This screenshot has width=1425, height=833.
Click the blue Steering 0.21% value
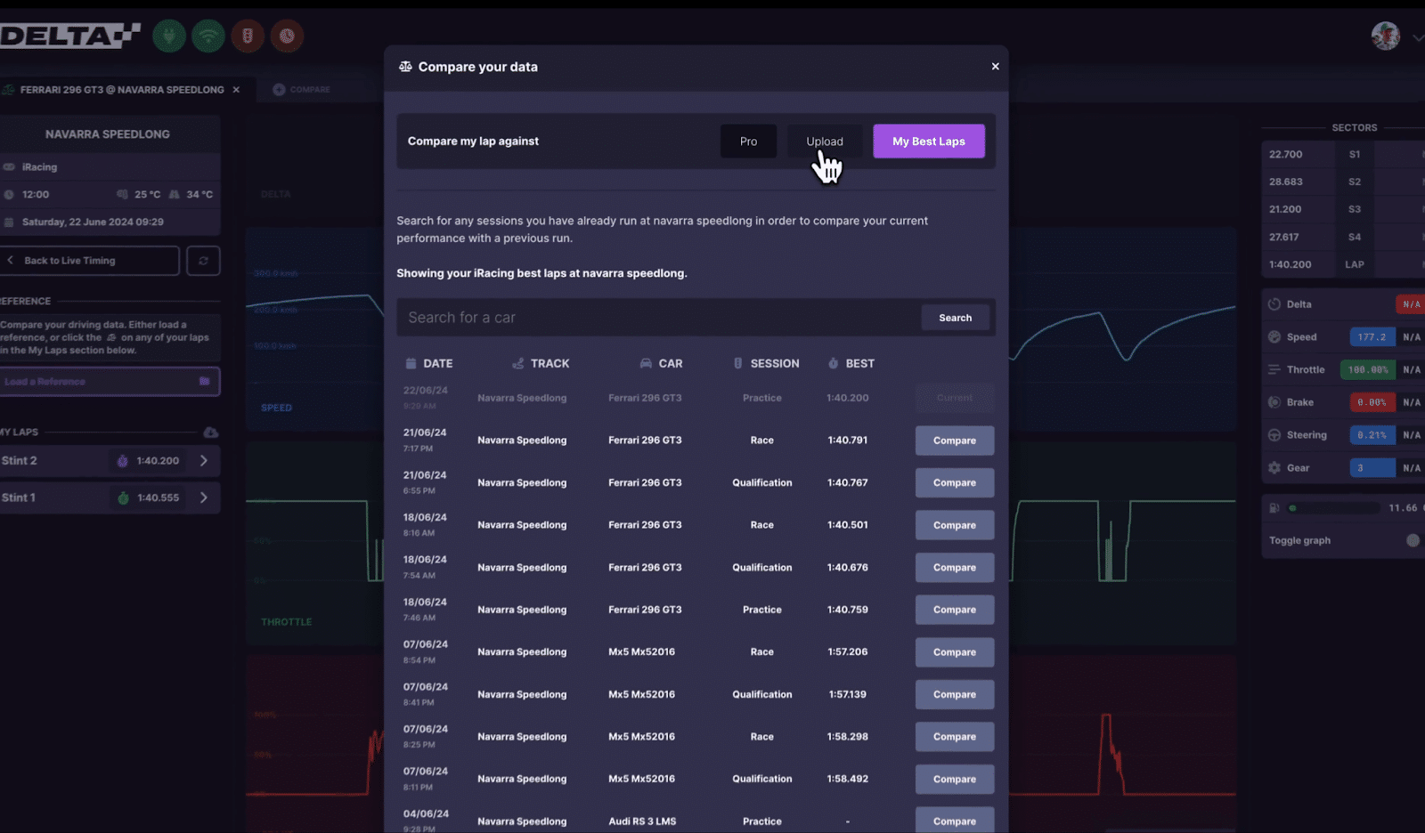click(1372, 435)
